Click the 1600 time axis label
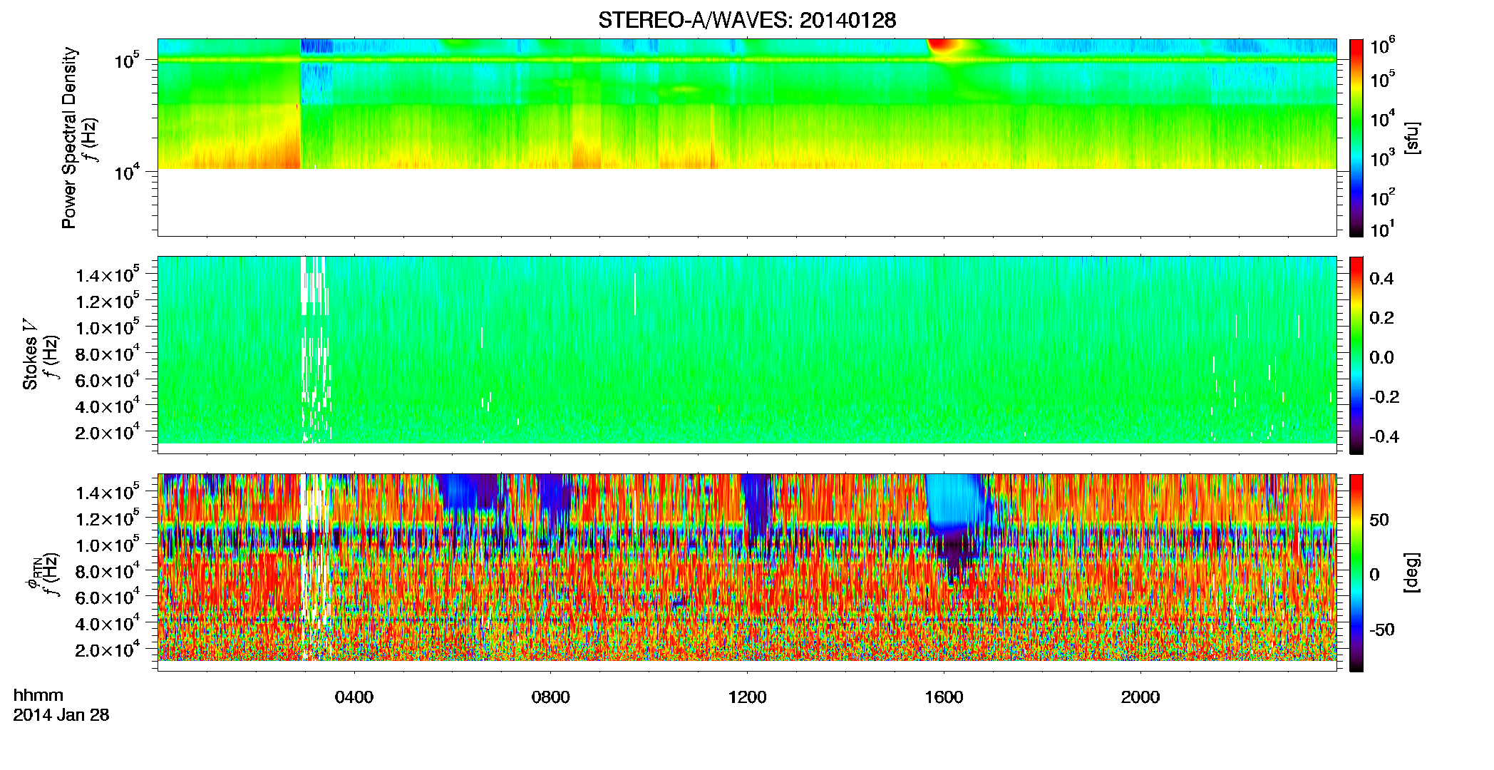This screenshot has height=770, width=1494. (944, 697)
